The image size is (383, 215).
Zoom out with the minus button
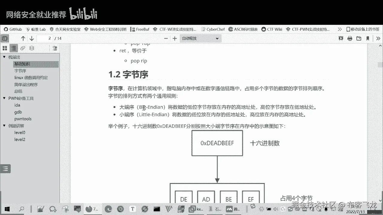(x=166, y=38)
